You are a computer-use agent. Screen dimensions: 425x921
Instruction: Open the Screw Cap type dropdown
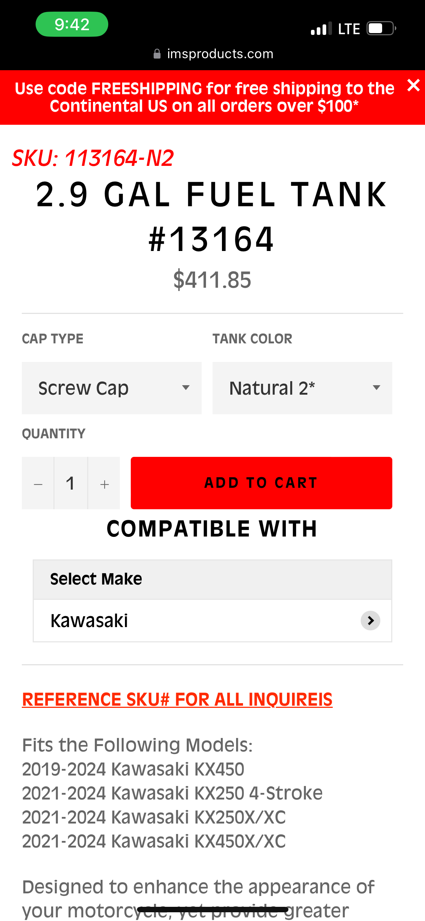[x=112, y=388]
